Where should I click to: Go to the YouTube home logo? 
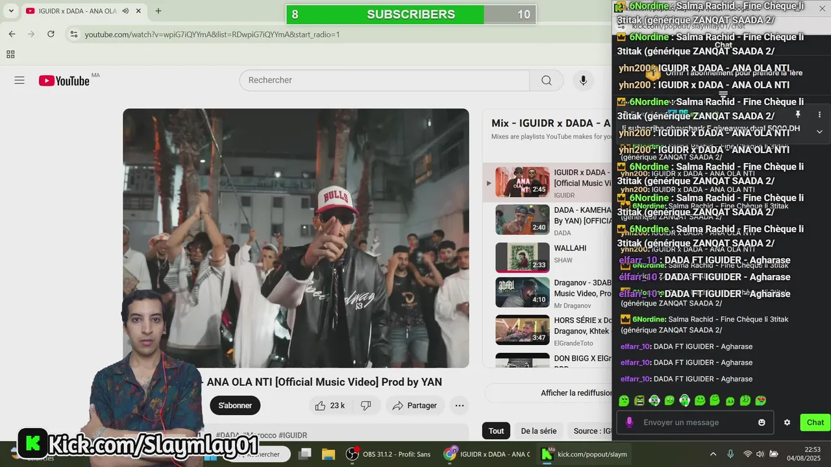pos(64,80)
